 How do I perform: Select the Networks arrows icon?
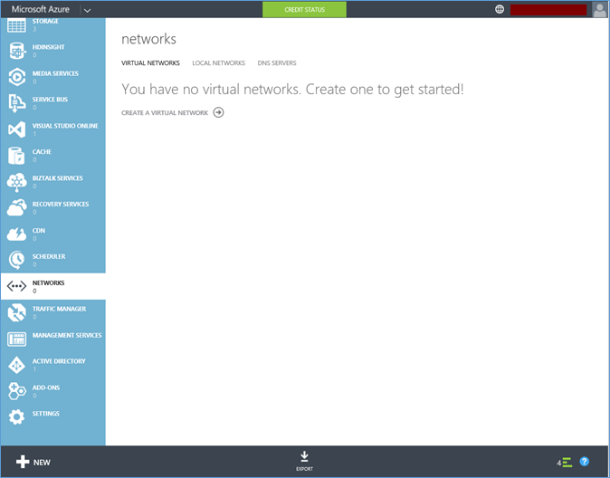point(16,286)
